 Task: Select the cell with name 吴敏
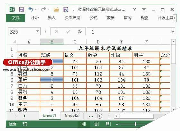point(29,92)
